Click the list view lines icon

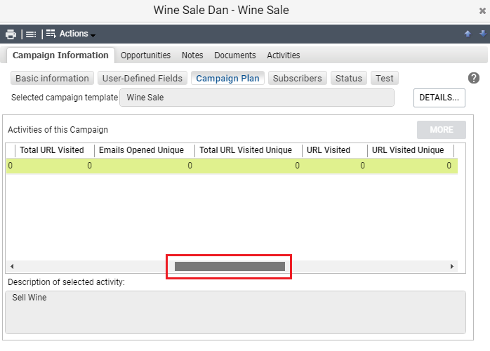point(31,34)
